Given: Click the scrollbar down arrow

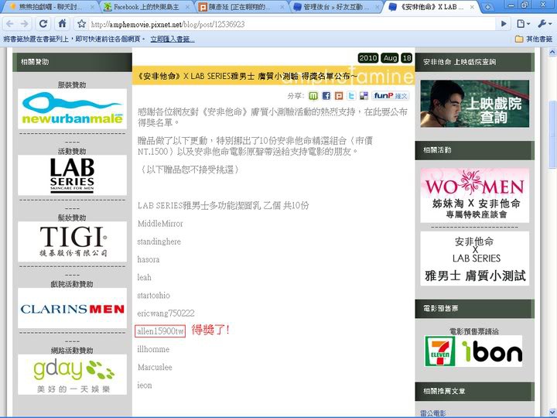Looking at the screenshot, I should pos(552,411).
